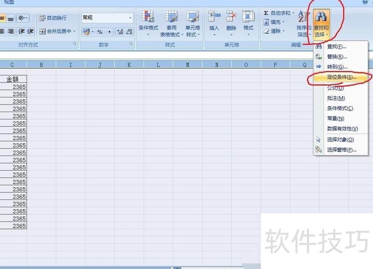Click the 删除 delete cells icon

tap(231, 17)
